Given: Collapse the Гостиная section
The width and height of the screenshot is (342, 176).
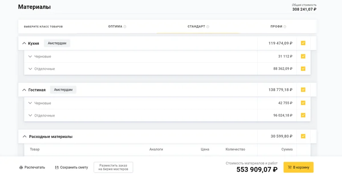Looking at the screenshot, I should tap(24, 90).
